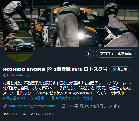
Task: Click the blue verified checkmark badge
Action: tap(114, 69)
